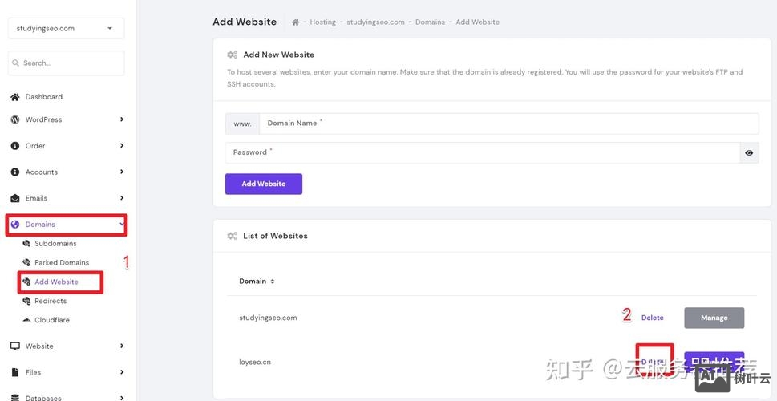777x401 pixels.
Task: Click the Emails envelope icon
Action: (x=14, y=198)
